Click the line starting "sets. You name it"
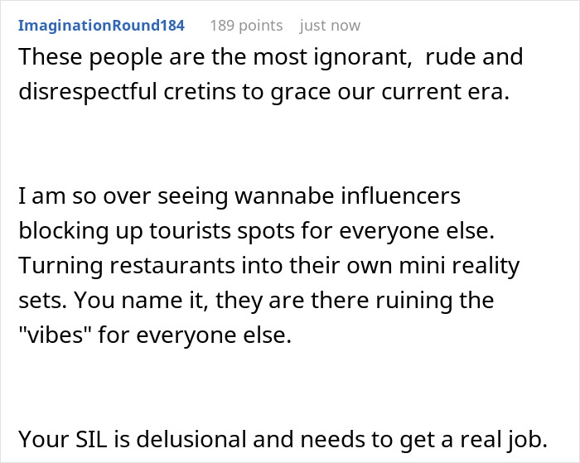 256,301
